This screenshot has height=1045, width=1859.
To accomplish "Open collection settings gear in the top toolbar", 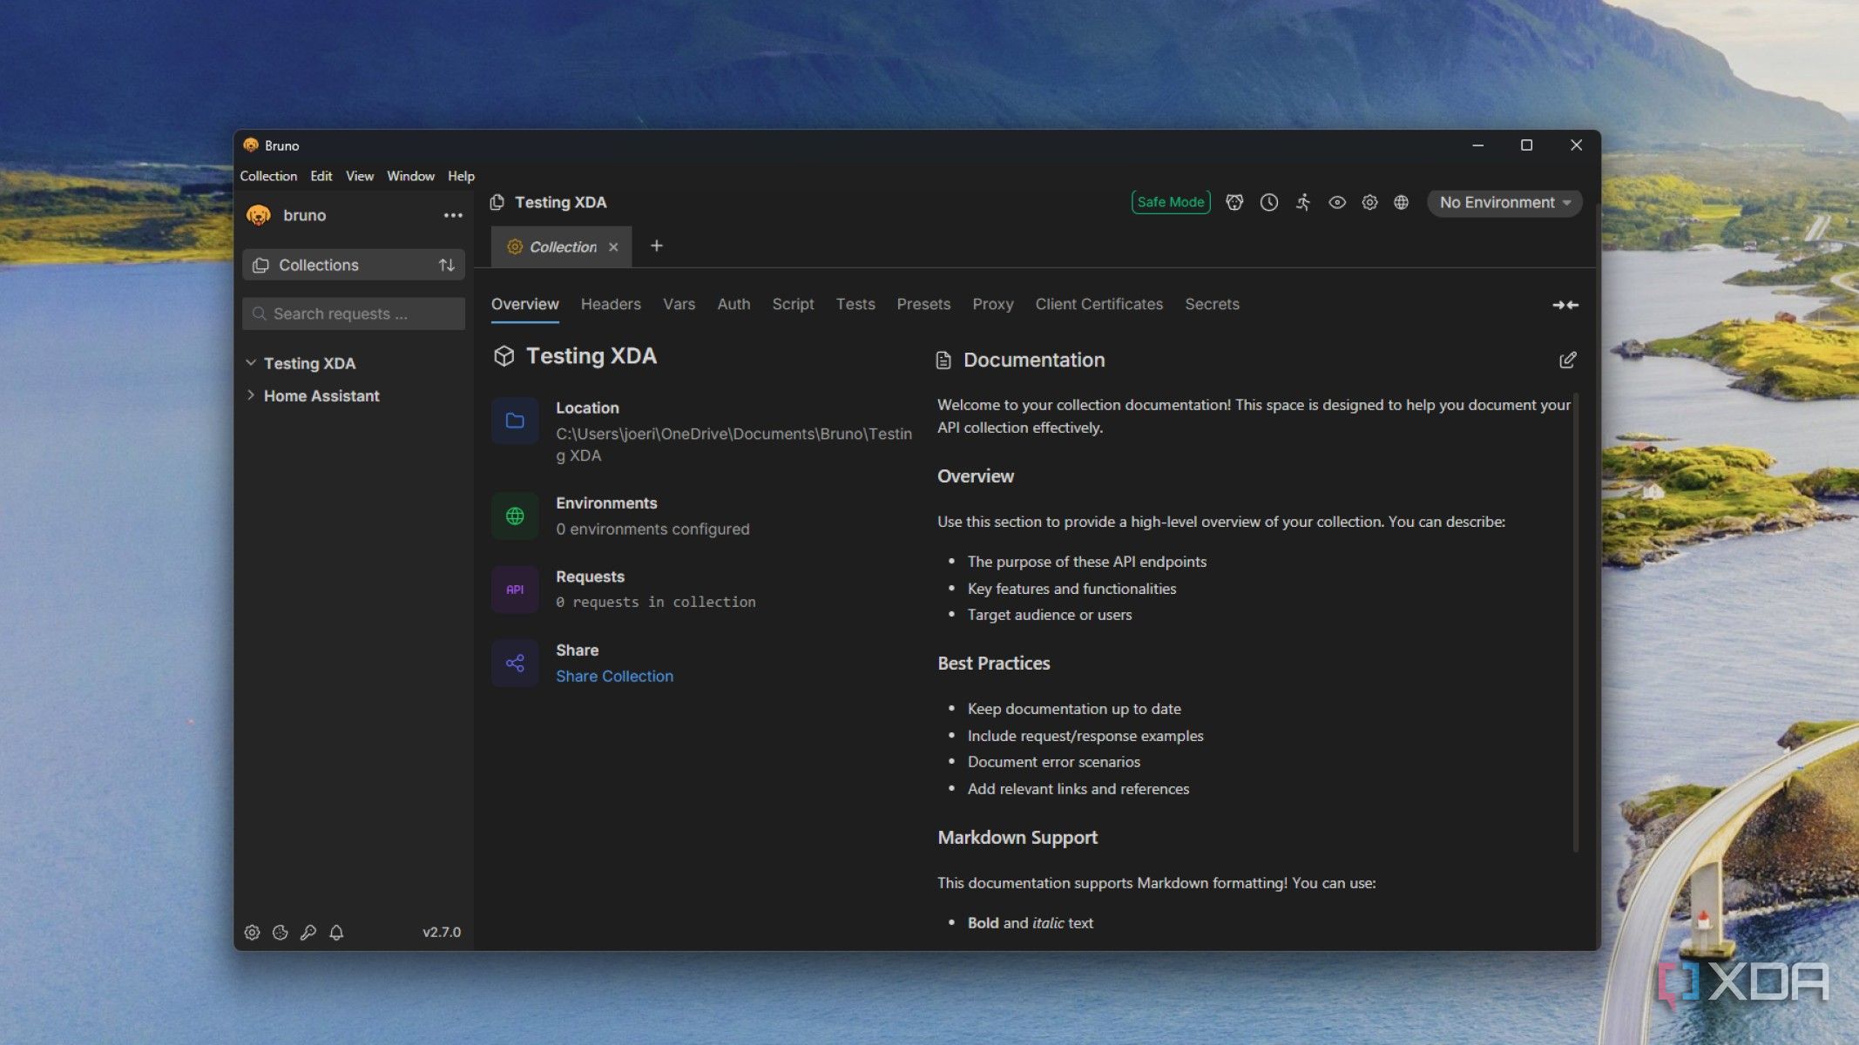I will pos(1369,202).
